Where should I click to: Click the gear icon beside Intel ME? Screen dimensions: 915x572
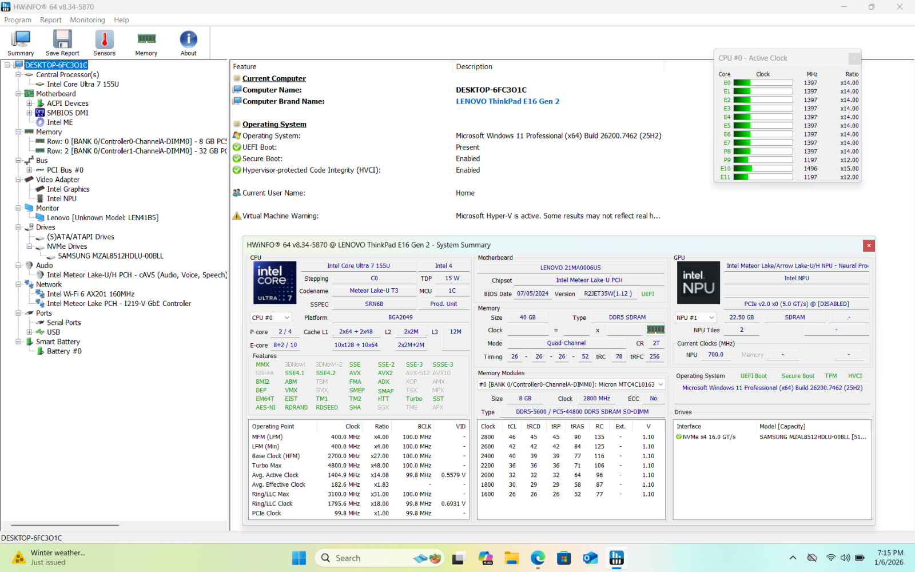41,122
